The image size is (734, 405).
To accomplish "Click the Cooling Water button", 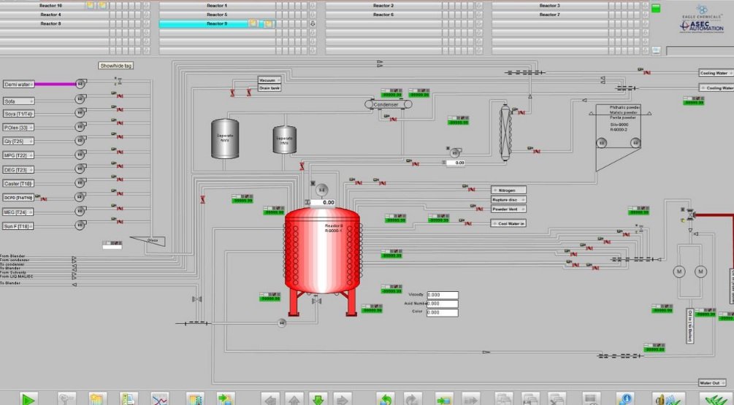I will (714, 73).
